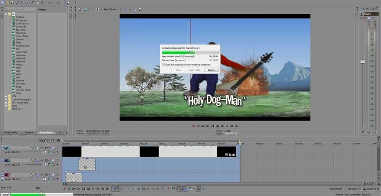Click the Open button in the render dialog

click(178, 70)
